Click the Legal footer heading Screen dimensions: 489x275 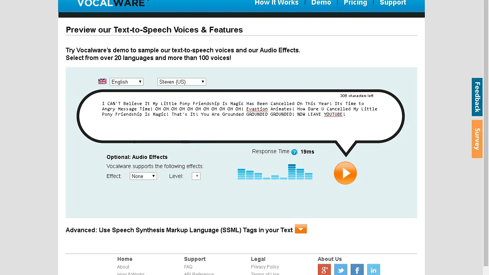pyautogui.click(x=258, y=259)
